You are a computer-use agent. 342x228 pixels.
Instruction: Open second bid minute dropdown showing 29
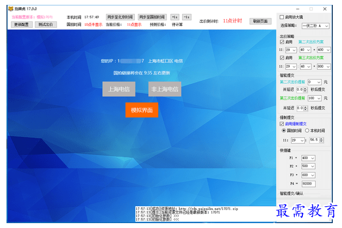[x=291, y=50]
